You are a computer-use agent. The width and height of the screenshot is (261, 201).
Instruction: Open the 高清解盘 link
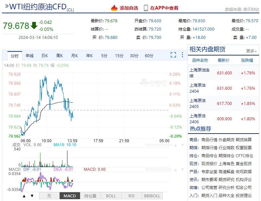pos(226,171)
